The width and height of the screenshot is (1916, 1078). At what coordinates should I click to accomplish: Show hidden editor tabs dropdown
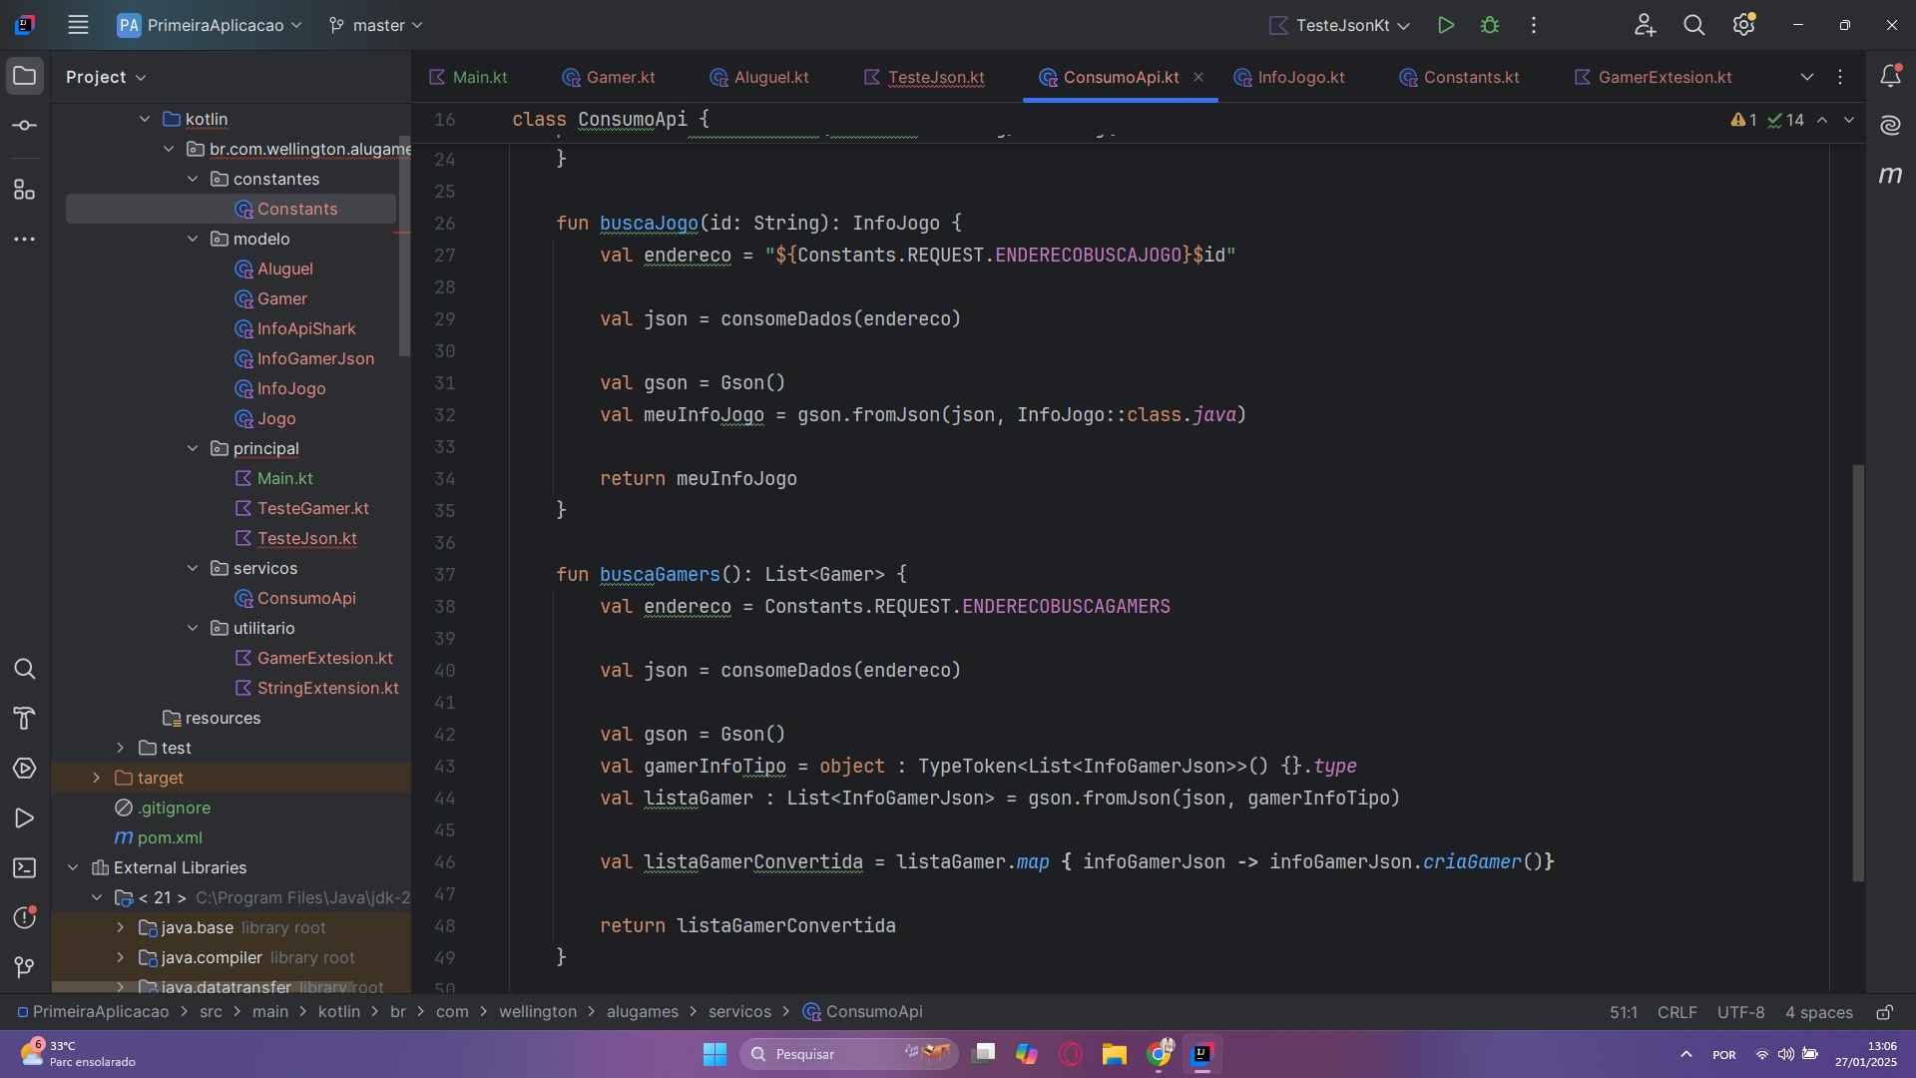(1806, 77)
